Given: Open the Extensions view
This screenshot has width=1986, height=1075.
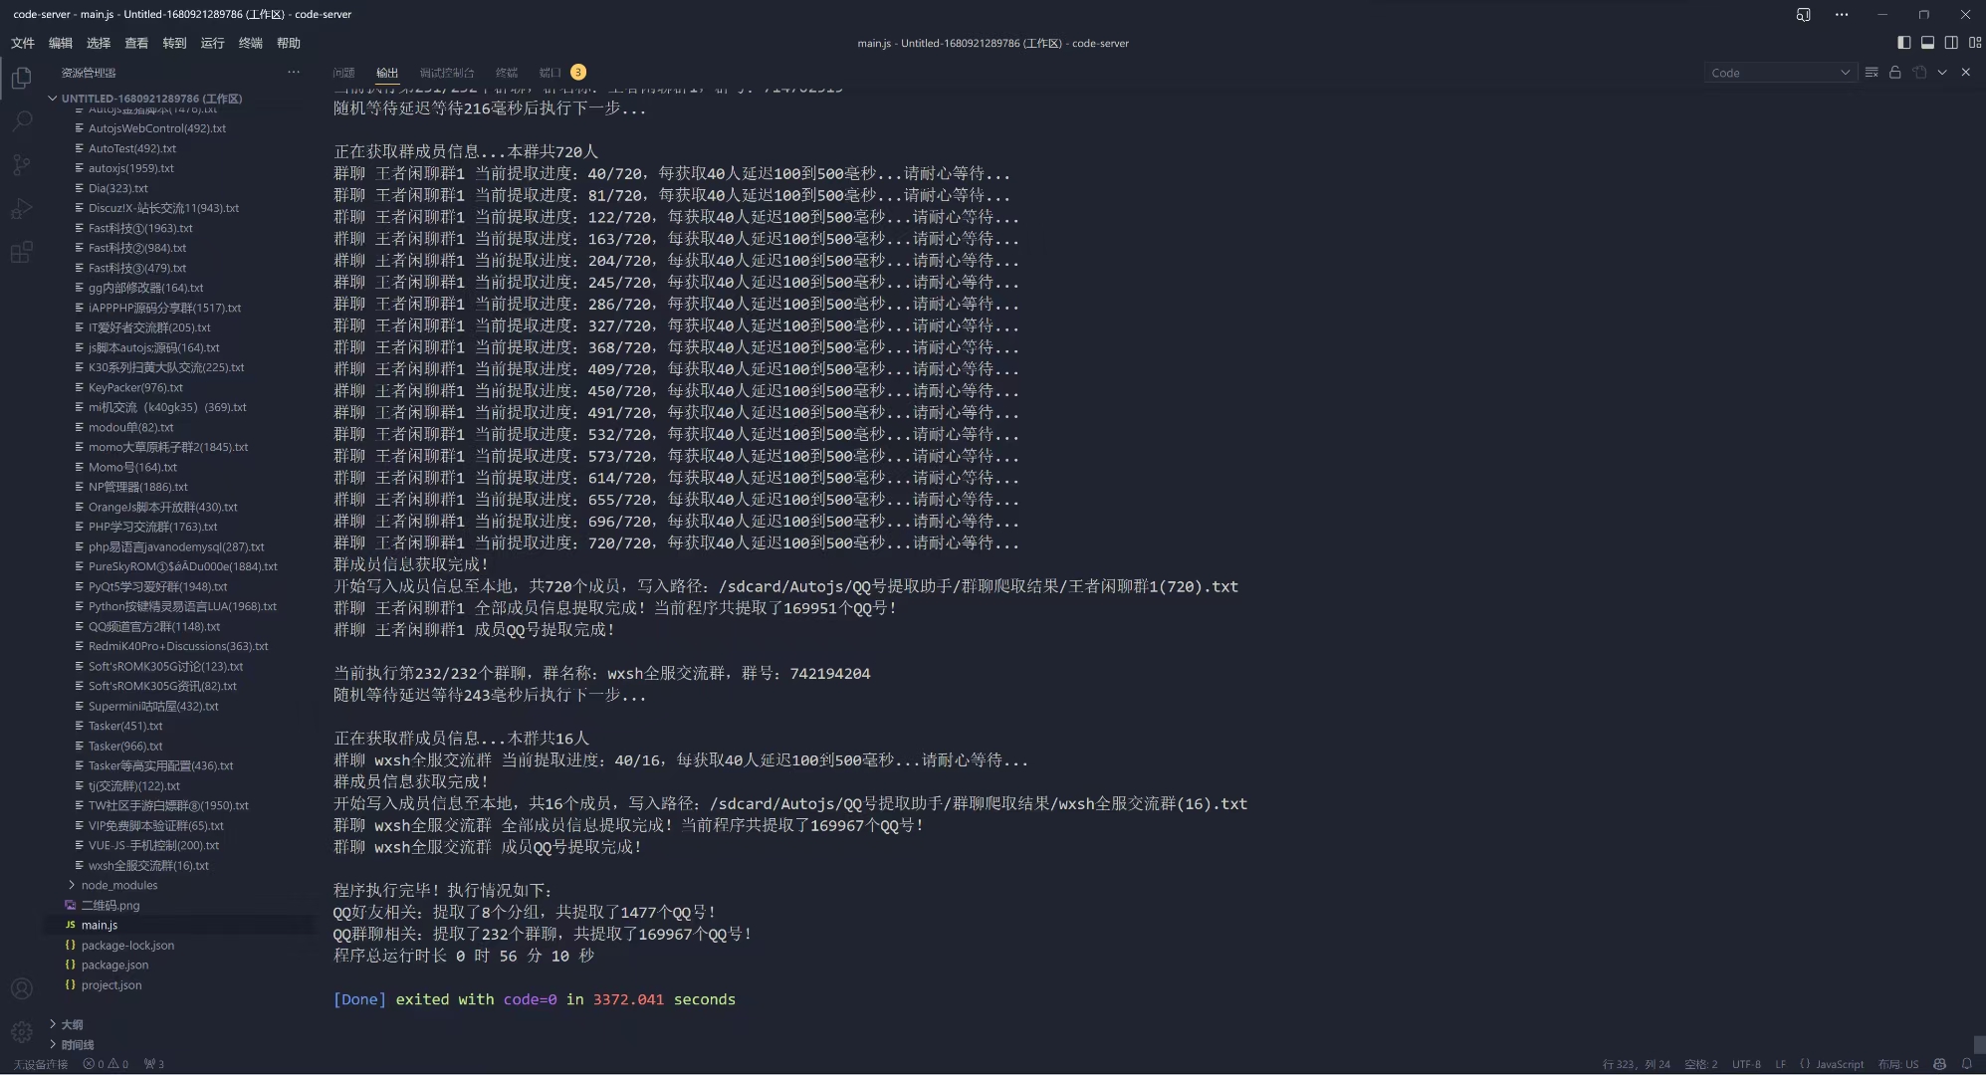Looking at the screenshot, I should point(22,253).
